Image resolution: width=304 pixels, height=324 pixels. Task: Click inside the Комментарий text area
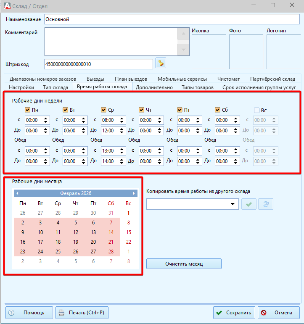point(111,42)
